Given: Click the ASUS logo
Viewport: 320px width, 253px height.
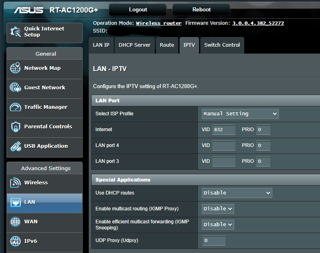Looking at the screenshot, I should pyautogui.click(x=28, y=10).
